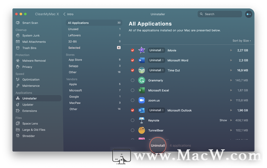Select All Applications category

[x=94, y=22]
